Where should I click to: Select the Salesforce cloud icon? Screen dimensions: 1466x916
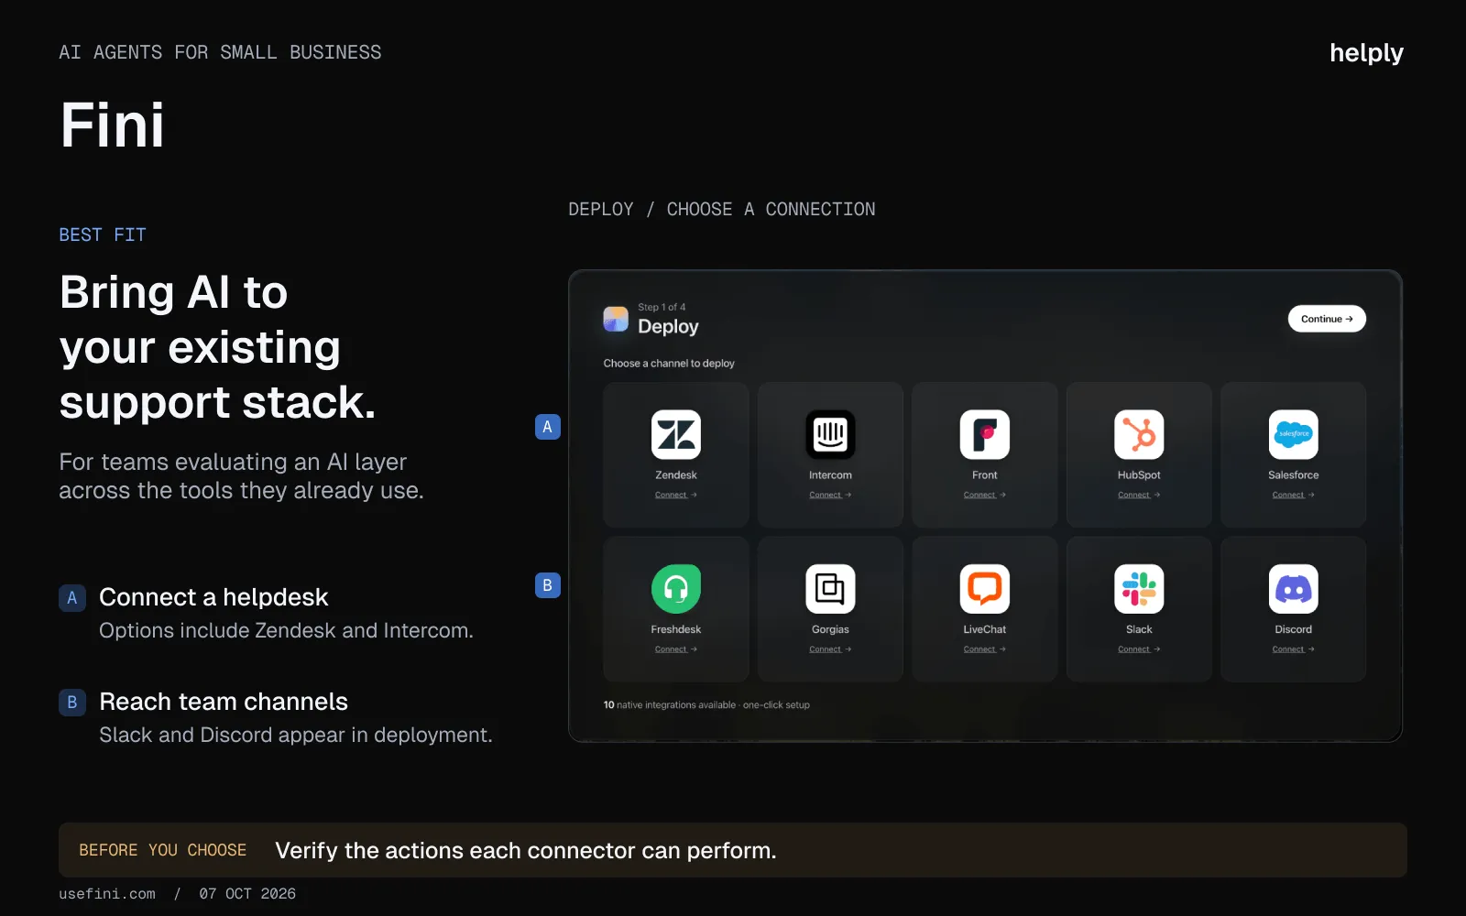coord(1294,434)
